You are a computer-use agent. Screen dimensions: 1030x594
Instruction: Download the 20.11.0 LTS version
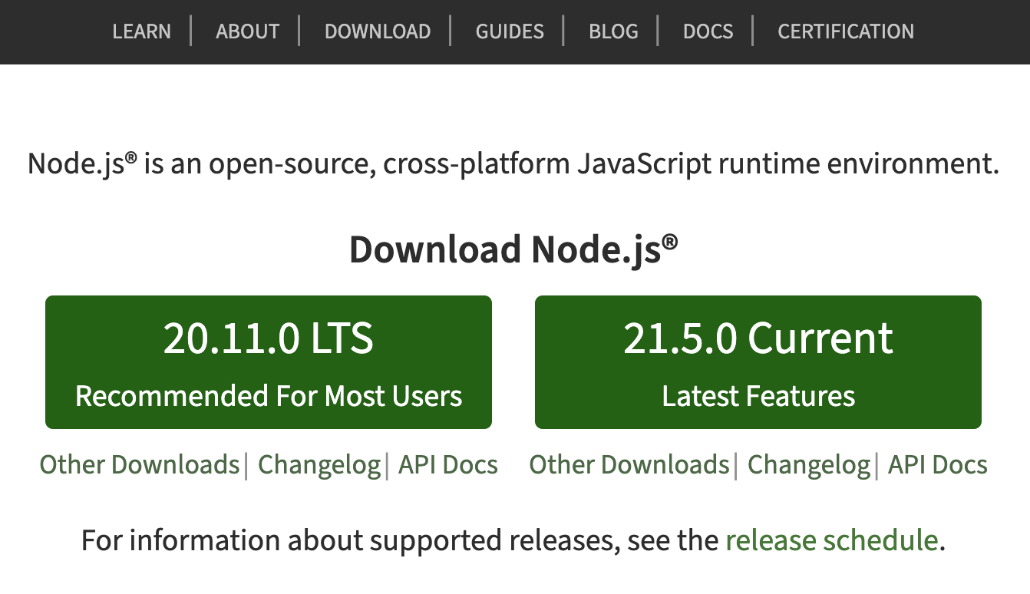269,362
